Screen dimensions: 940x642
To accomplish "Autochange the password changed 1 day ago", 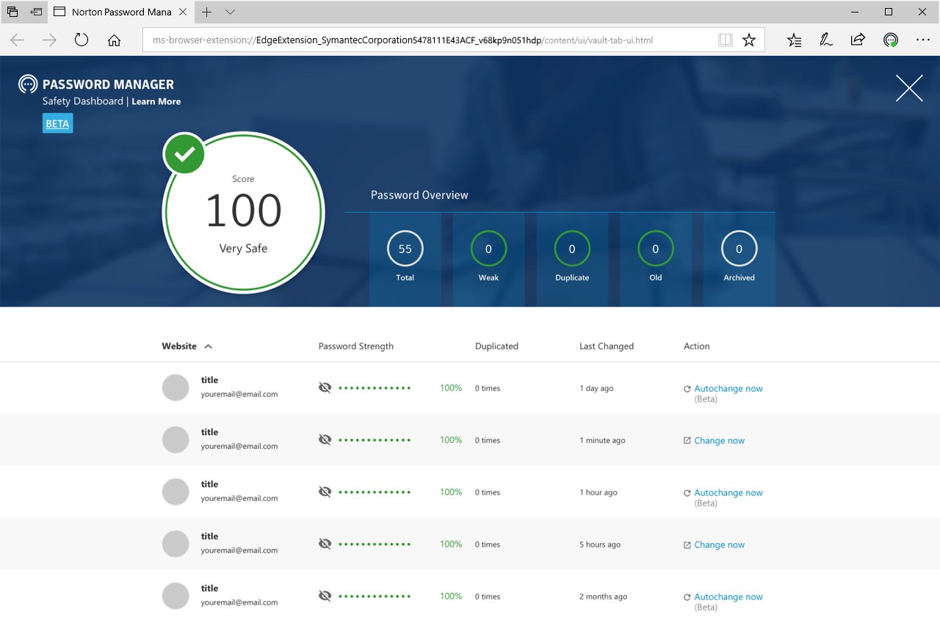I will (728, 388).
